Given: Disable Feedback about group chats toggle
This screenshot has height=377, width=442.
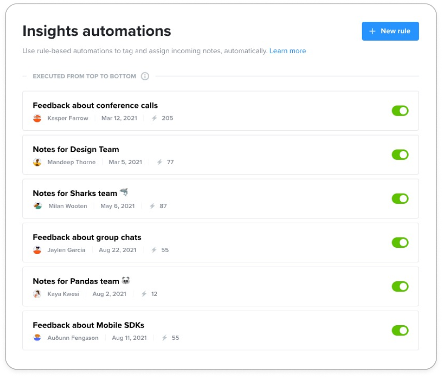Looking at the screenshot, I should click(x=400, y=242).
